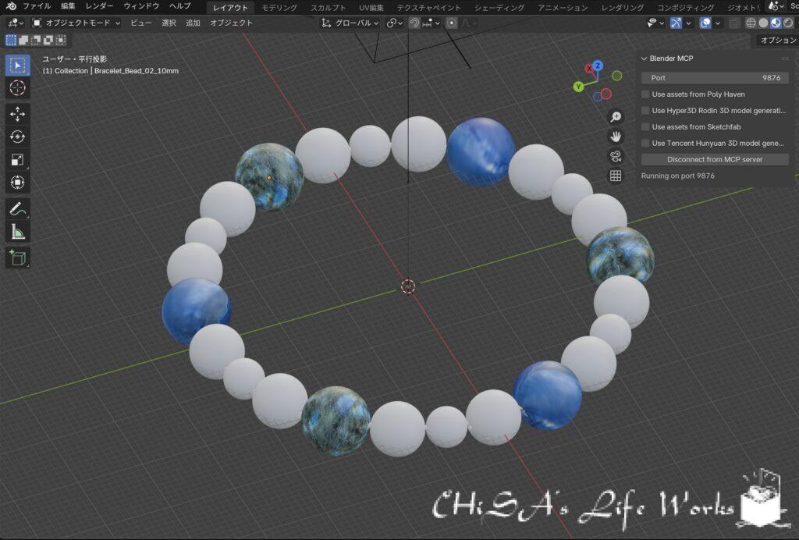Screen dimensions: 799x540
Task: Toggle the snap magnet button
Action: coord(414,23)
